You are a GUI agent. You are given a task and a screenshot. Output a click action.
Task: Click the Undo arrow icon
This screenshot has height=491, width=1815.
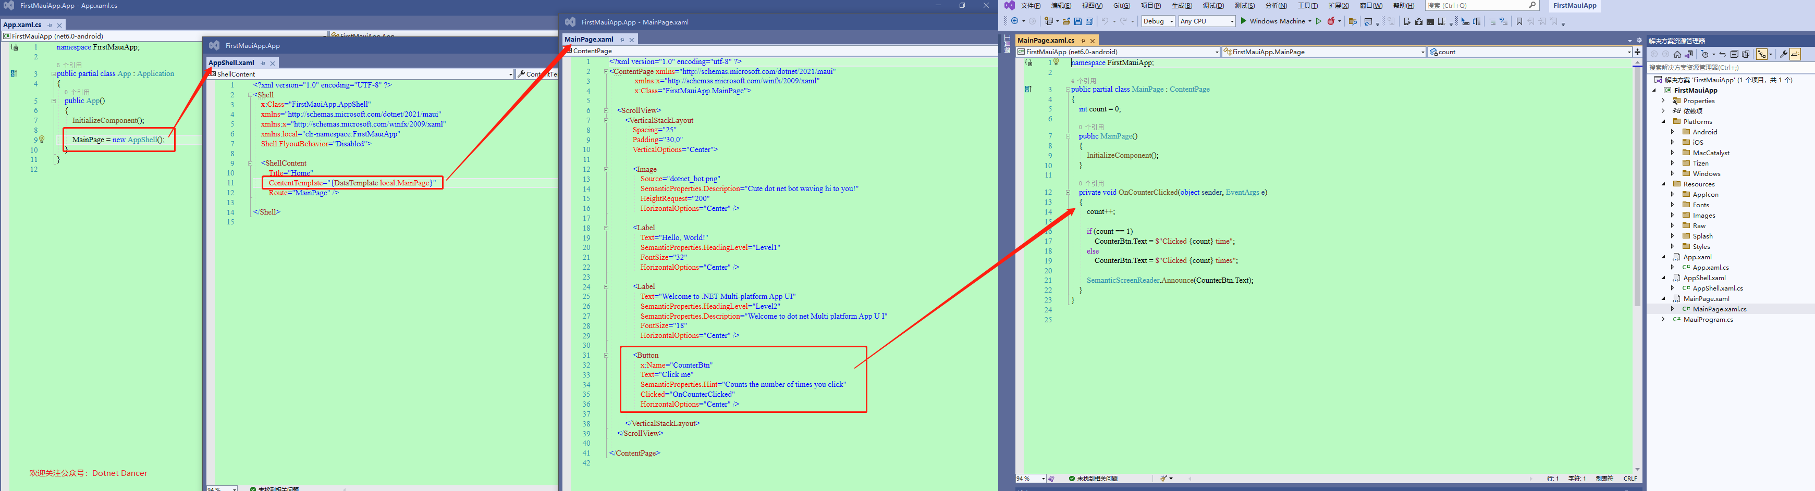click(x=1105, y=21)
